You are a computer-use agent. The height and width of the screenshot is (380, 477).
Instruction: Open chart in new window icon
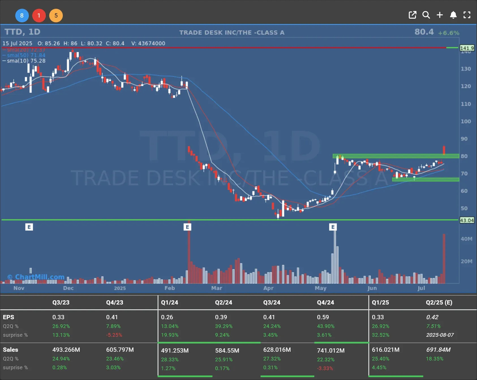412,15
